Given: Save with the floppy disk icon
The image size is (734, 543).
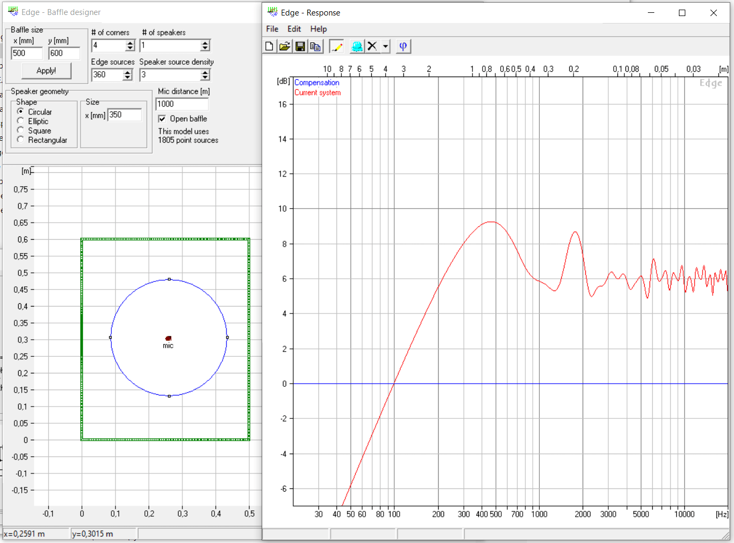Looking at the screenshot, I should (300, 47).
